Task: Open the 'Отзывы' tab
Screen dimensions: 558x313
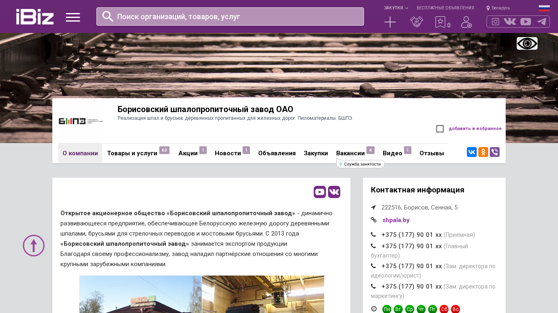Action: click(x=432, y=153)
